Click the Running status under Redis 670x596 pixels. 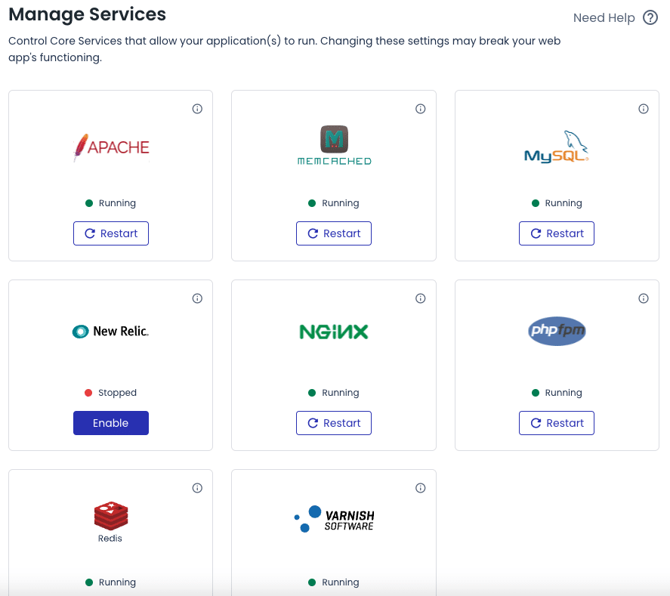point(111,582)
